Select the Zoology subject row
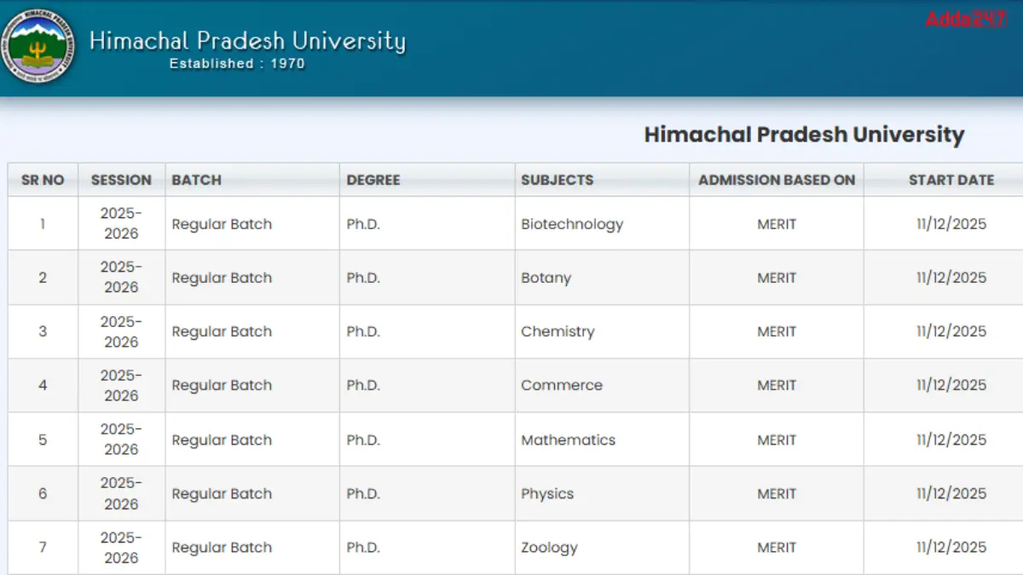1023x575 pixels. 549,547
